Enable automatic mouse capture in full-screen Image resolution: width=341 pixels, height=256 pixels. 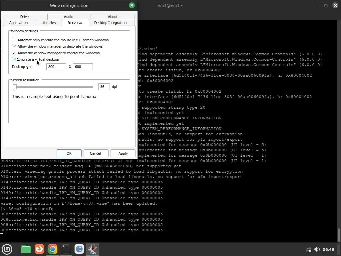pos(14,40)
